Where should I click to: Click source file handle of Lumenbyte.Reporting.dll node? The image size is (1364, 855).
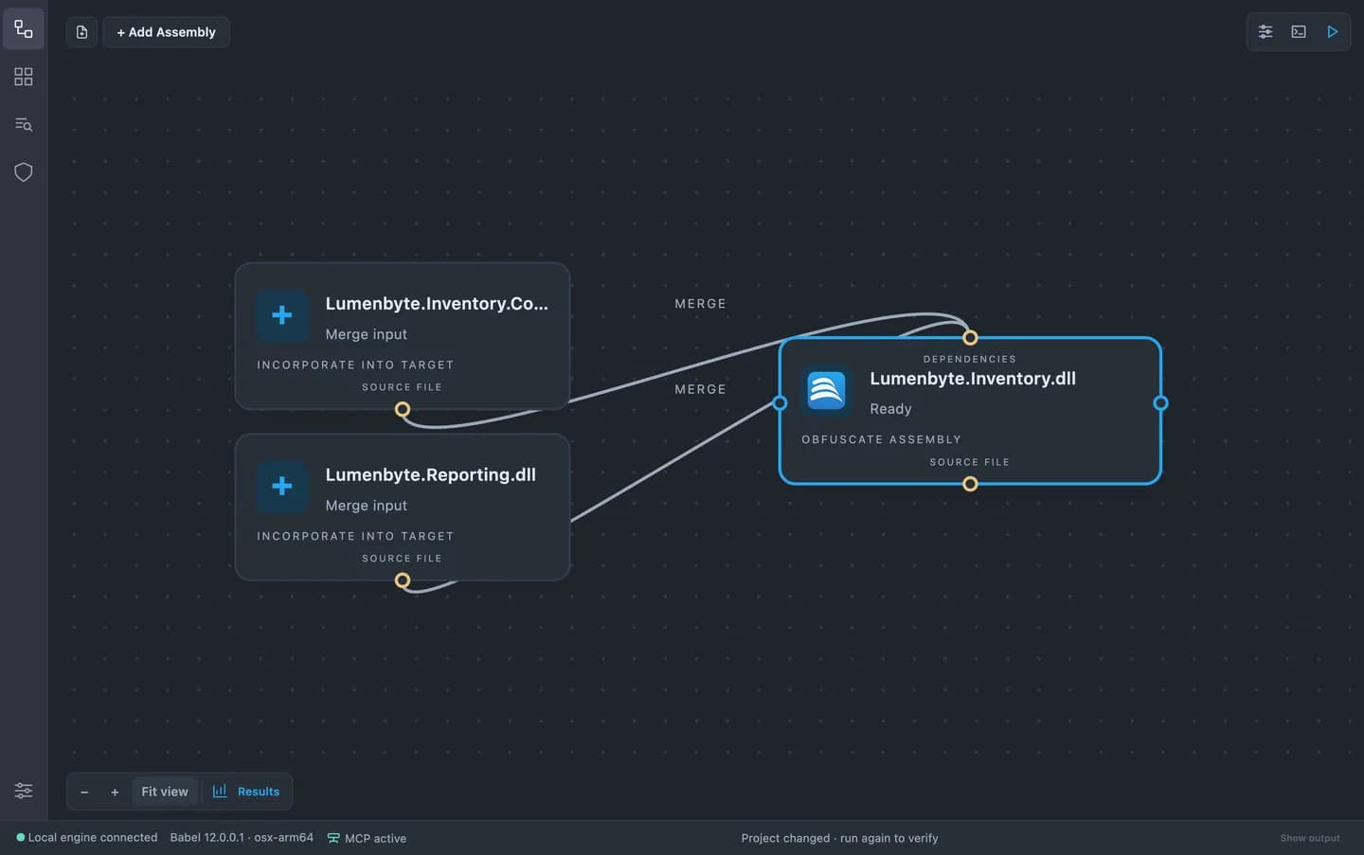click(403, 580)
